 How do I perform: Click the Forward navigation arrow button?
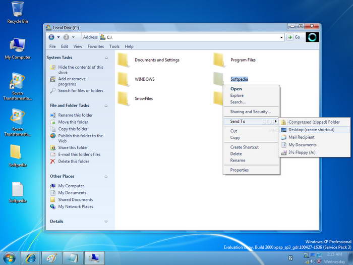[66, 37]
